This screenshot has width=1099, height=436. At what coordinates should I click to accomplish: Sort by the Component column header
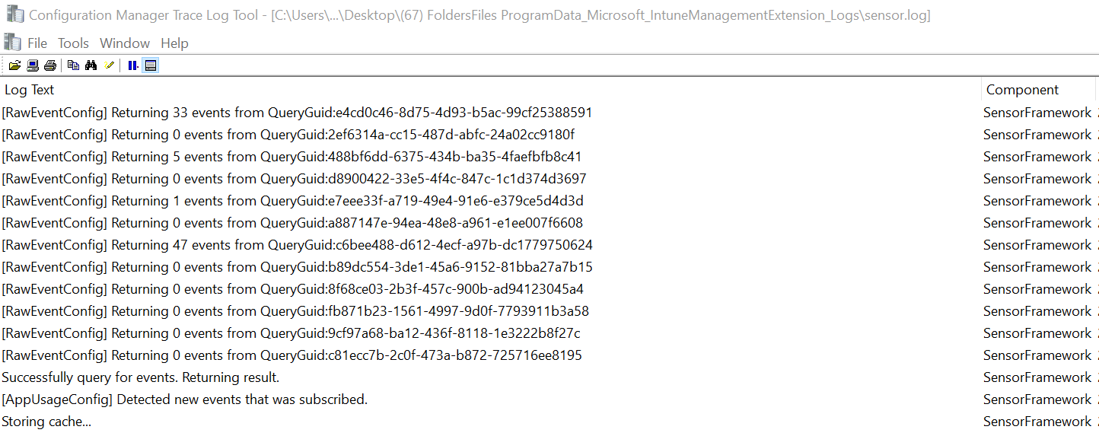click(x=1039, y=90)
